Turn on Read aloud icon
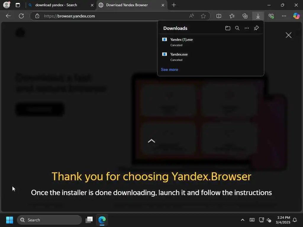This screenshot has width=303, height=227. [191, 16]
